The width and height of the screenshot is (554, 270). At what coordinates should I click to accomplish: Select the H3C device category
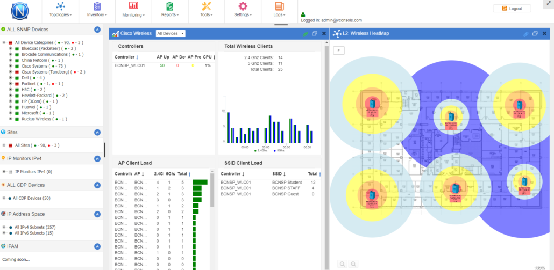point(33,90)
